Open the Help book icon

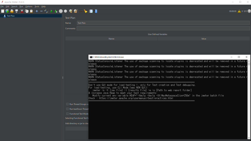(96, 11)
